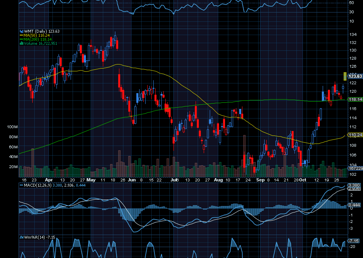
Task: Click the yellow last-candle marker beside 123.63
Action: [345, 76]
